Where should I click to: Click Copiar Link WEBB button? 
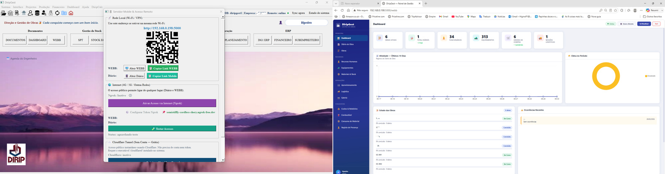click(x=163, y=68)
